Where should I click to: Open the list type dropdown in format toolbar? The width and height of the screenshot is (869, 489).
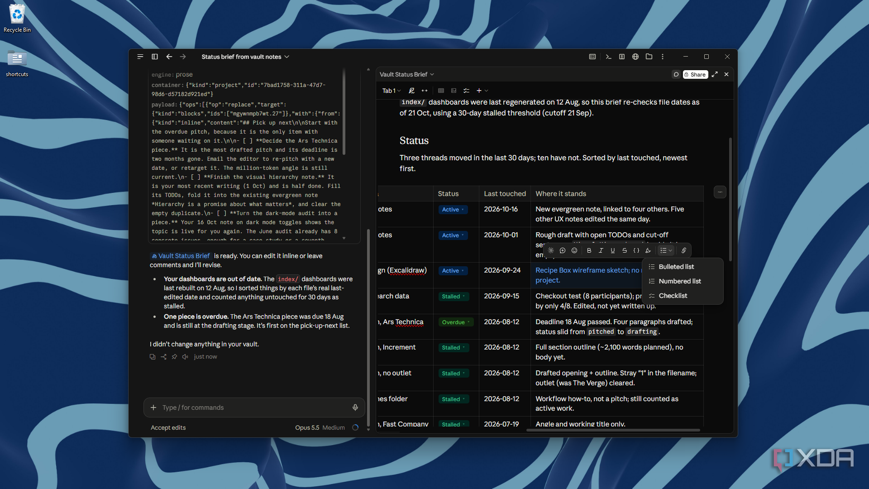pyautogui.click(x=666, y=250)
